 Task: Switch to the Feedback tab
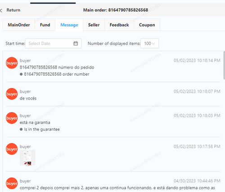tap(119, 25)
